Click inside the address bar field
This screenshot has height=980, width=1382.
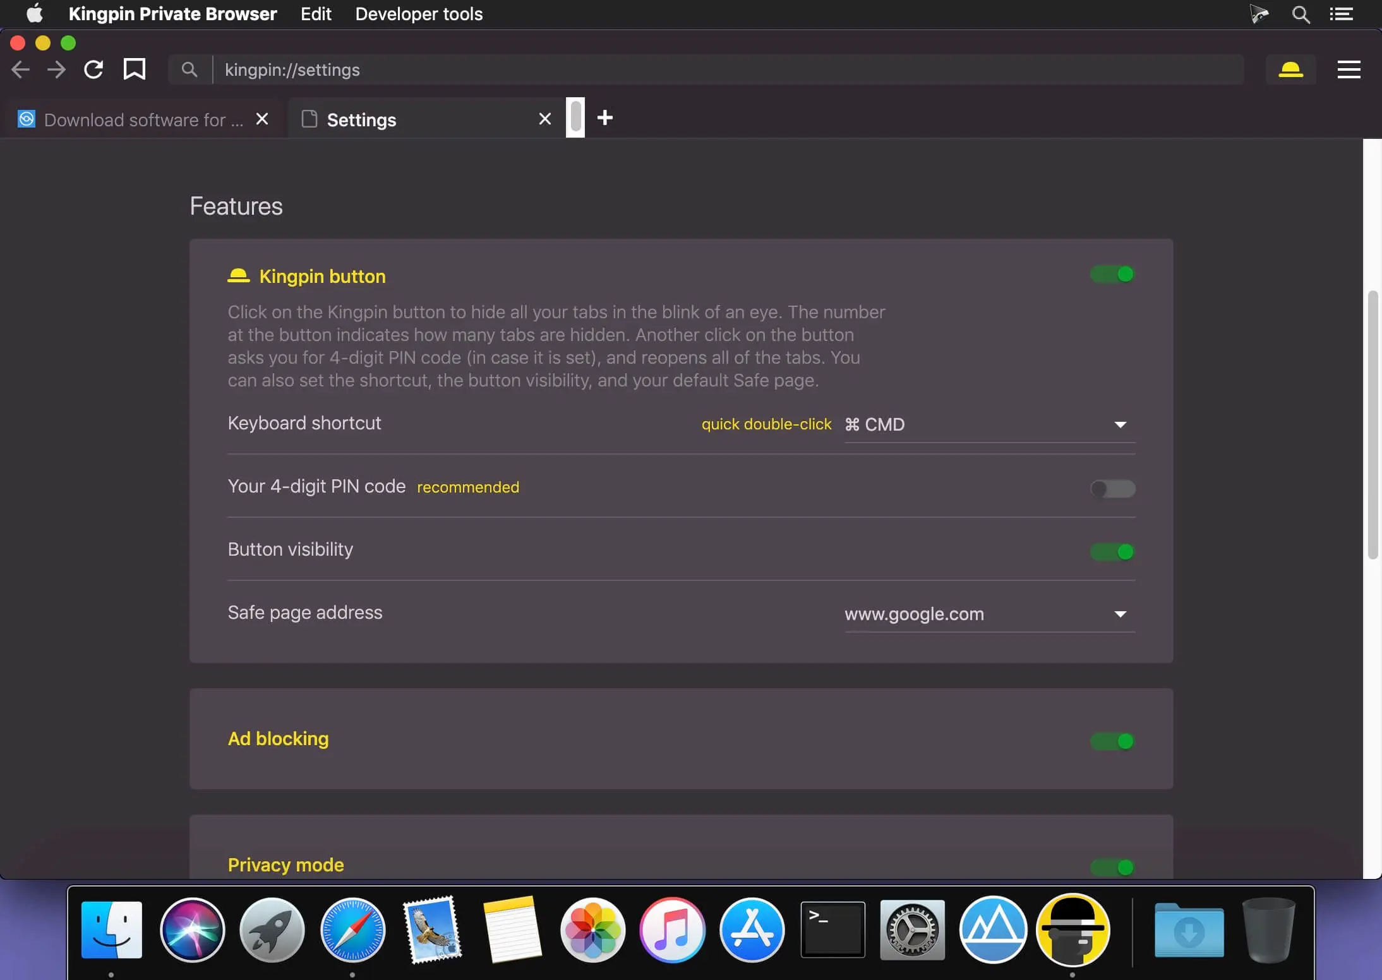568,69
